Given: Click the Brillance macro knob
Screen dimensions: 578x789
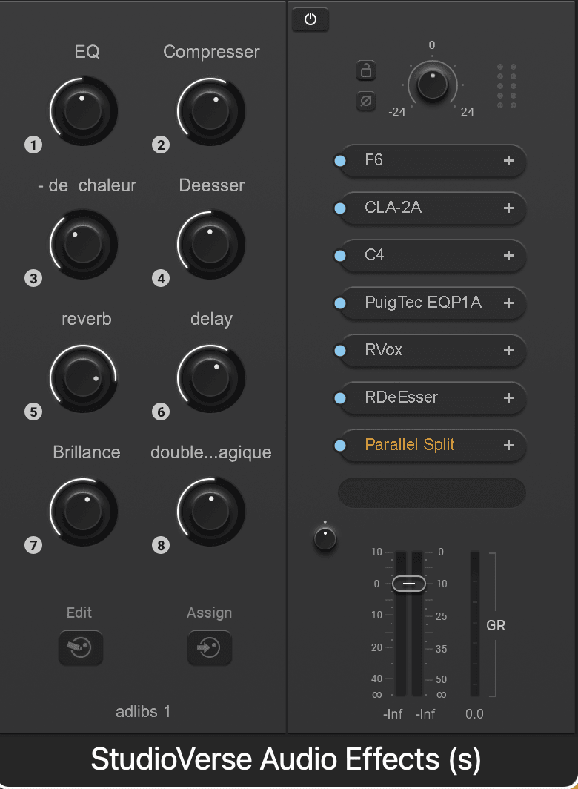Looking at the screenshot, I should pyautogui.click(x=84, y=512).
